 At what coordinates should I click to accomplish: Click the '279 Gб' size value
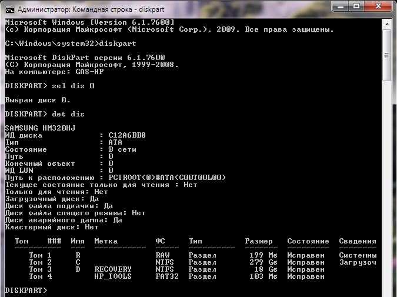263,262
